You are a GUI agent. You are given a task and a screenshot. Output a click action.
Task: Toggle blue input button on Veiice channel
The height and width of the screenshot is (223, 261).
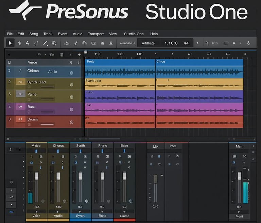31,162
